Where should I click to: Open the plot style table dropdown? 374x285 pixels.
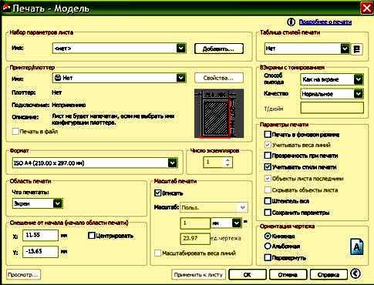[345, 49]
